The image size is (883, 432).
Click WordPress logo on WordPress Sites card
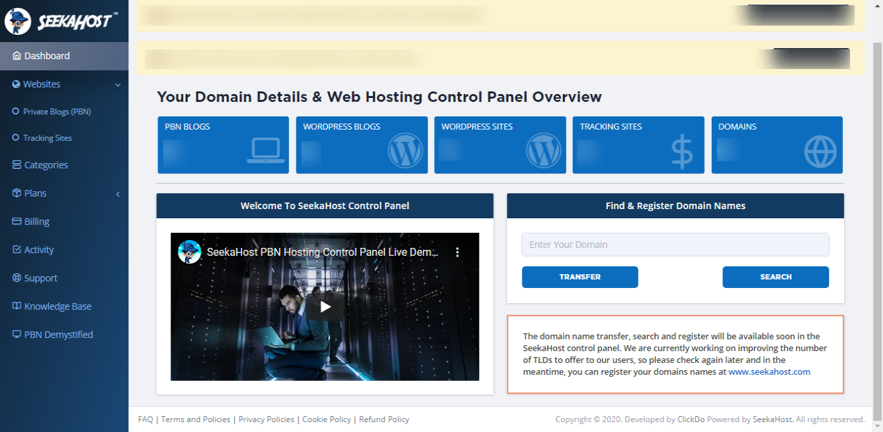[543, 151]
